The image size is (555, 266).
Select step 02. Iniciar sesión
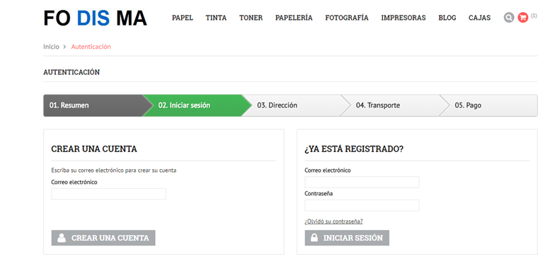(197, 105)
